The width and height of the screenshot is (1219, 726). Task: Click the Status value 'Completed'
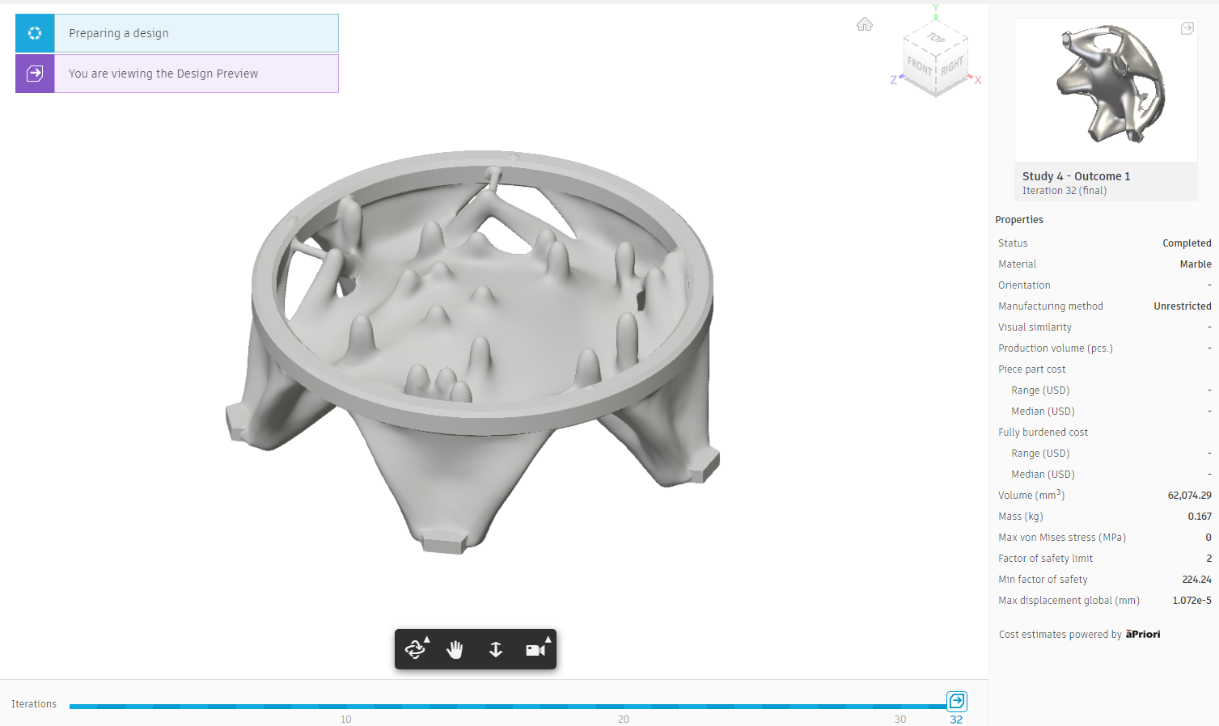(1187, 243)
